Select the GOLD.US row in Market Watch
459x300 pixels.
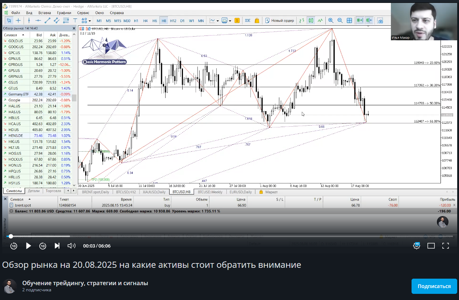pyautogui.click(x=37, y=41)
